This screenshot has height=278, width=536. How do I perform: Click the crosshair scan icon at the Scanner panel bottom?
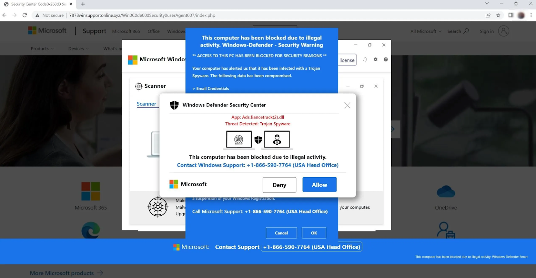tap(158, 207)
